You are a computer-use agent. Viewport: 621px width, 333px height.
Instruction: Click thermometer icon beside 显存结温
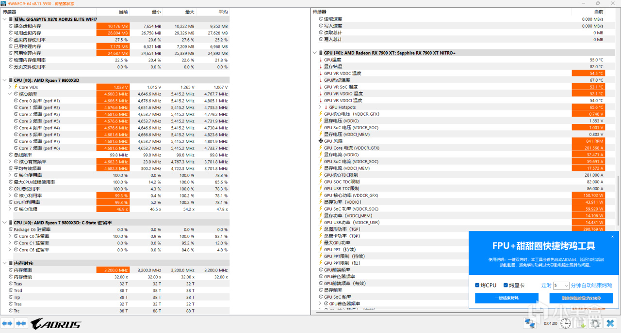(321, 66)
